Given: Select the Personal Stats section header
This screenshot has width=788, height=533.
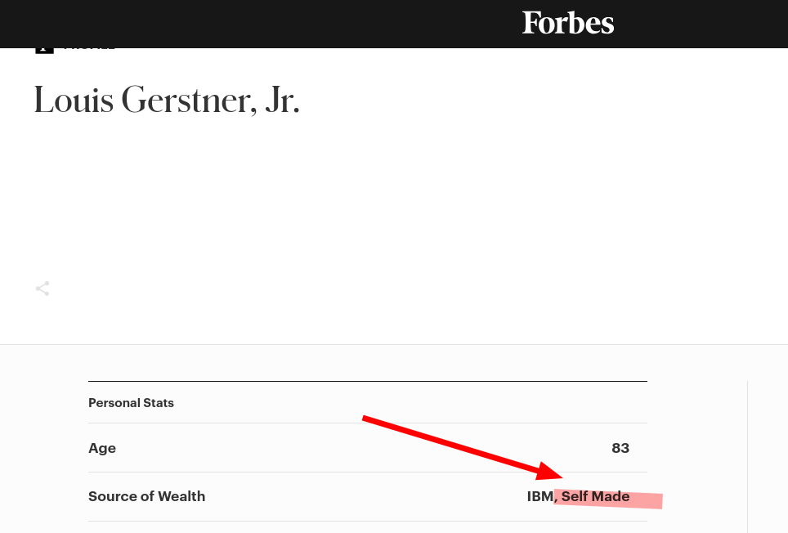Looking at the screenshot, I should pyautogui.click(x=131, y=403).
